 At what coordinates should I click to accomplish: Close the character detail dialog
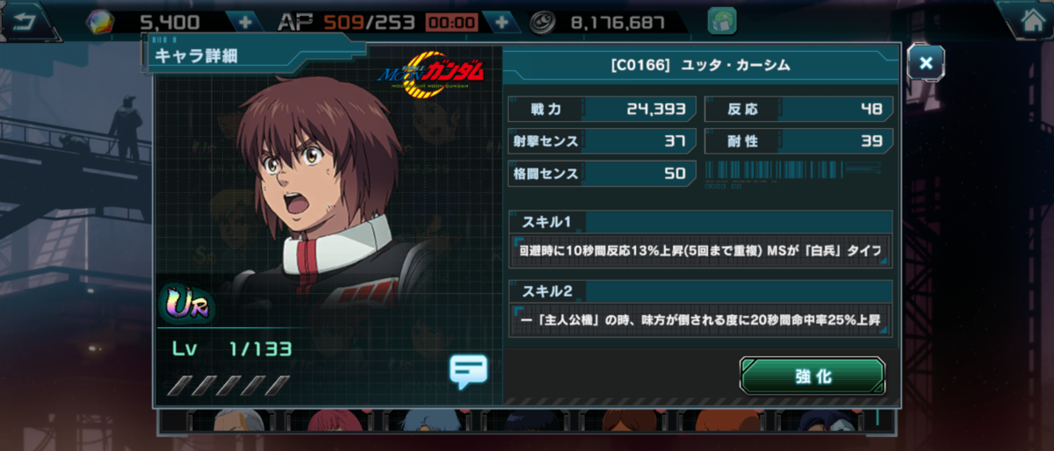[x=926, y=62]
